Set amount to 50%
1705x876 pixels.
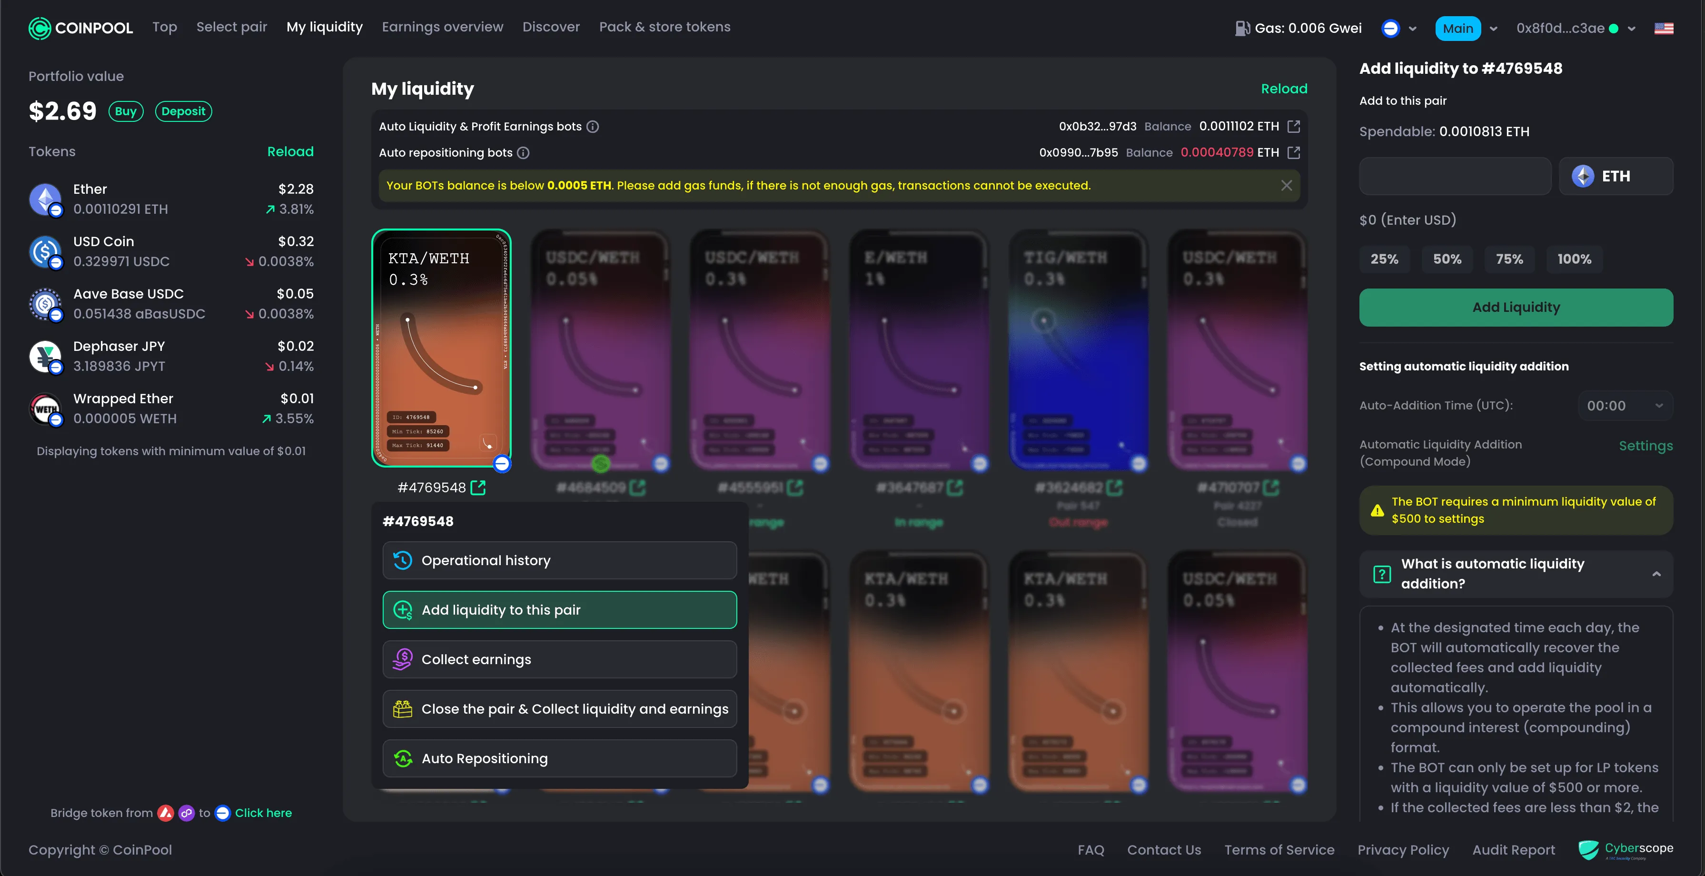click(1447, 259)
